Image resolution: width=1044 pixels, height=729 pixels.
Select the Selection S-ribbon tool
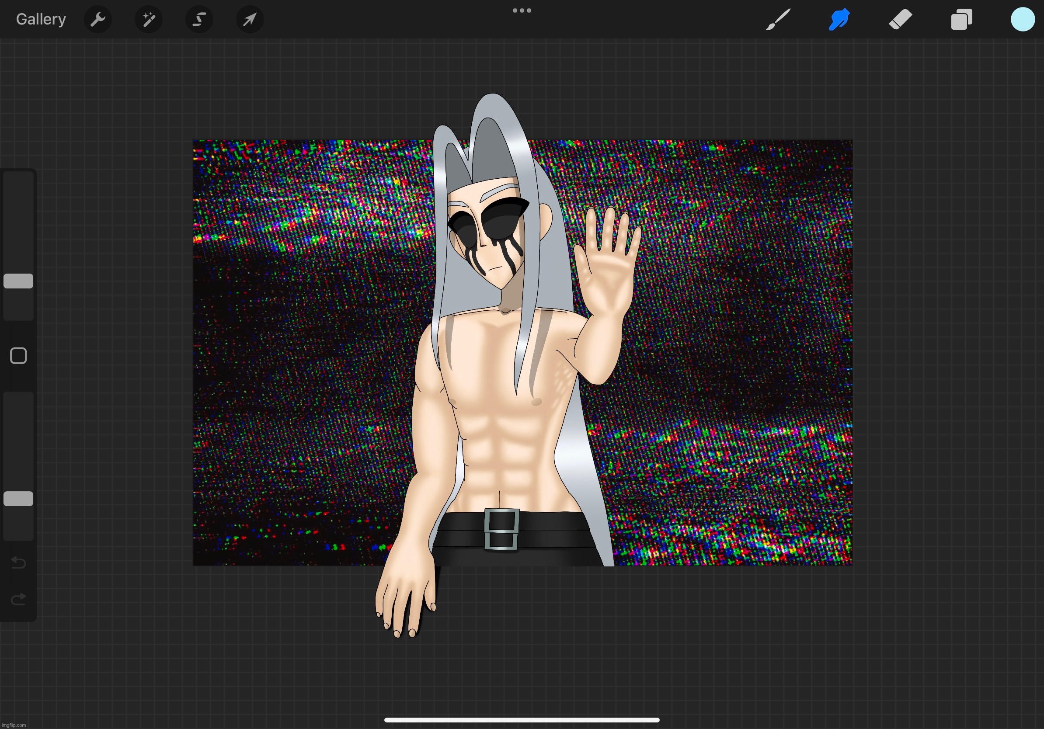click(199, 20)
